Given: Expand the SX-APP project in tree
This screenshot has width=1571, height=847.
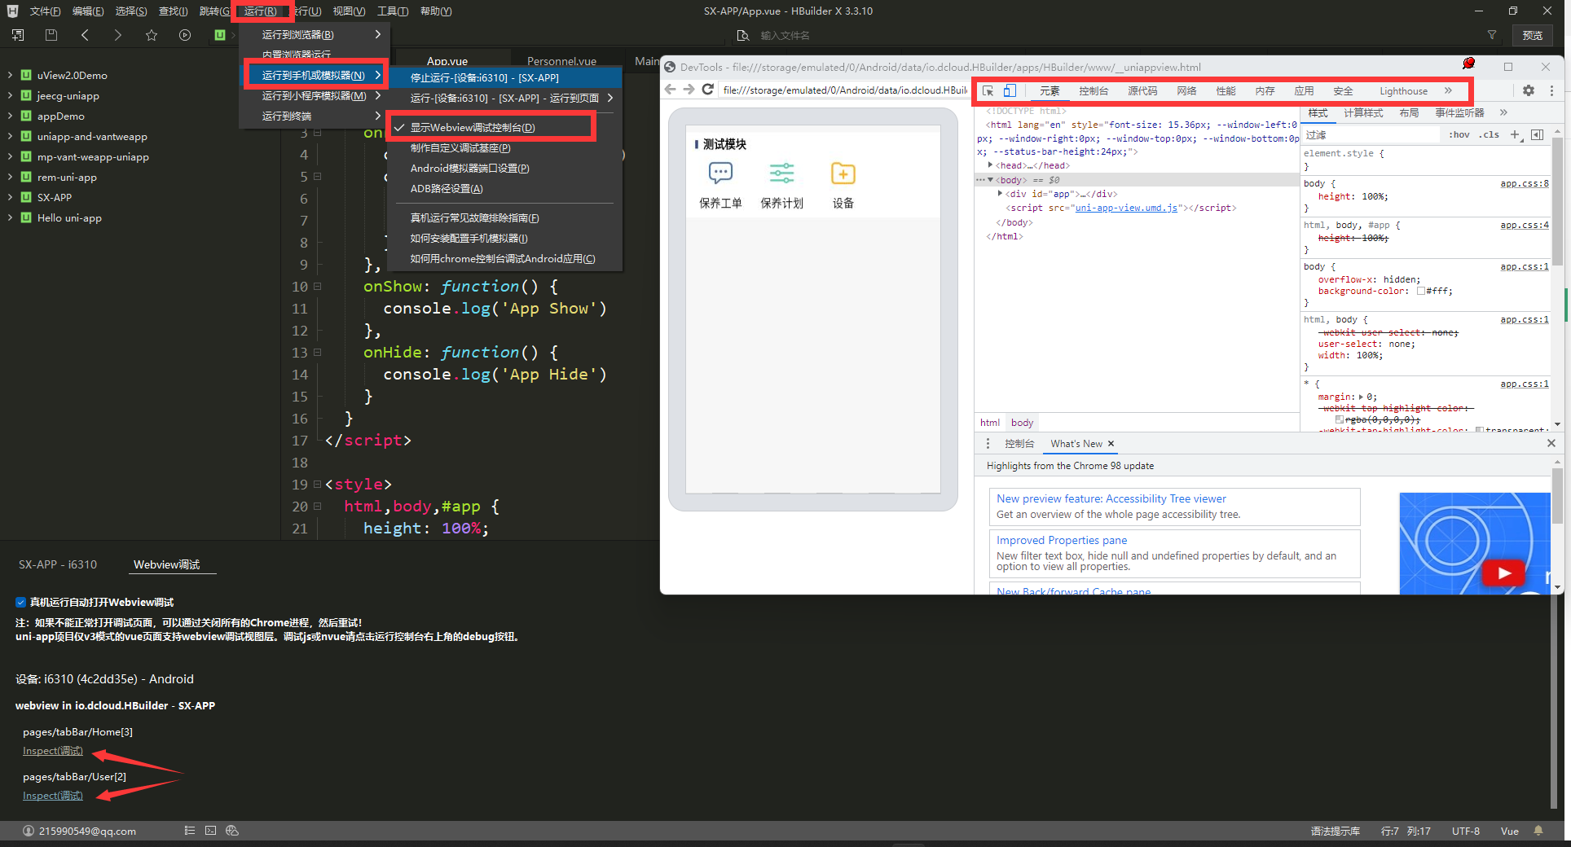Looking at the screenshot, I should tap(10, 197).
